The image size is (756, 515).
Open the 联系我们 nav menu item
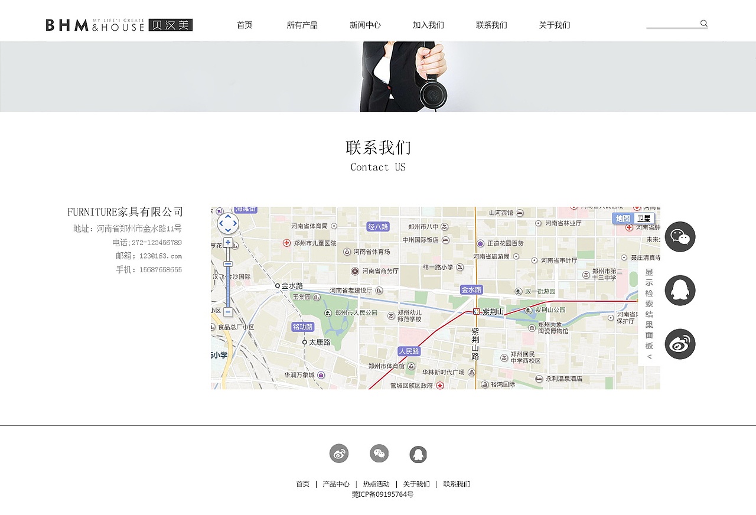pyautogui.click(x=491, y=25)
